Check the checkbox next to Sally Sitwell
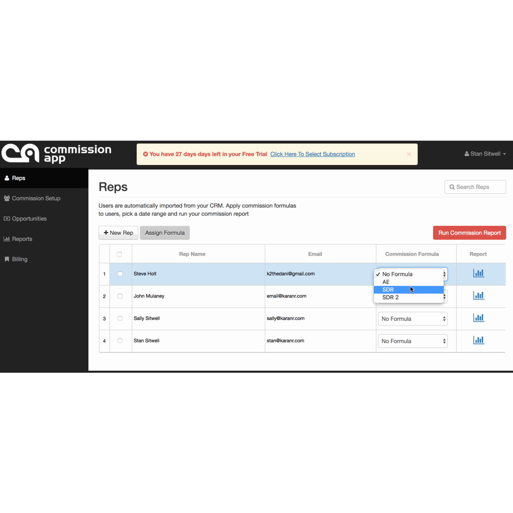Image resolution: width=513 pixels, height=513 pixels. pyautogui.click(x=120, y=318)
